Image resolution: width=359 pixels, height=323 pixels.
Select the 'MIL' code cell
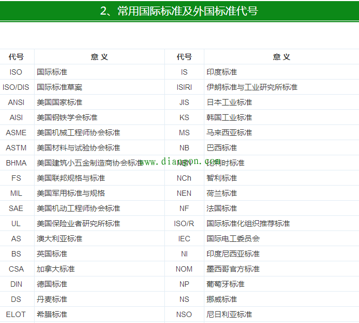16,193
